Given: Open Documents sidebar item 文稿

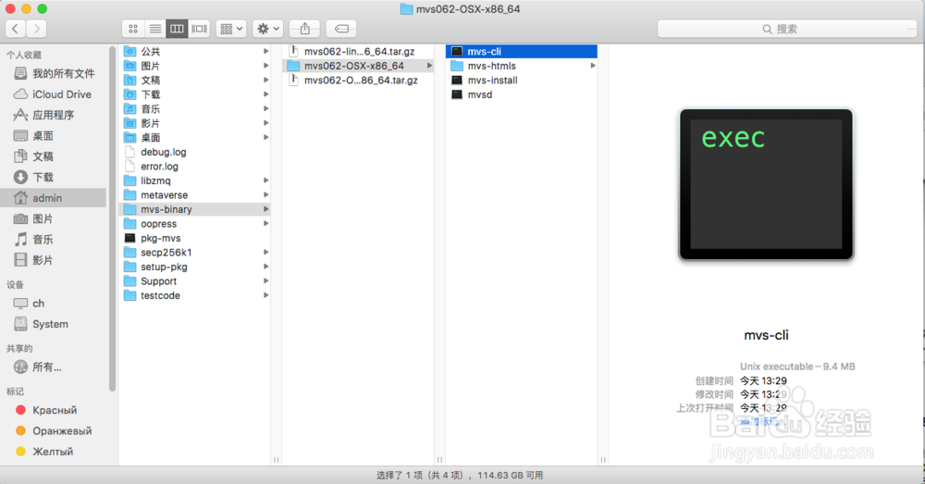Looking at the screenshot, I should (x=54, y=156).
